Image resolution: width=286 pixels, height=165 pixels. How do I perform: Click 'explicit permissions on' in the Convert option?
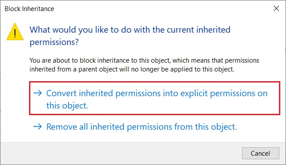click(224, 93)
